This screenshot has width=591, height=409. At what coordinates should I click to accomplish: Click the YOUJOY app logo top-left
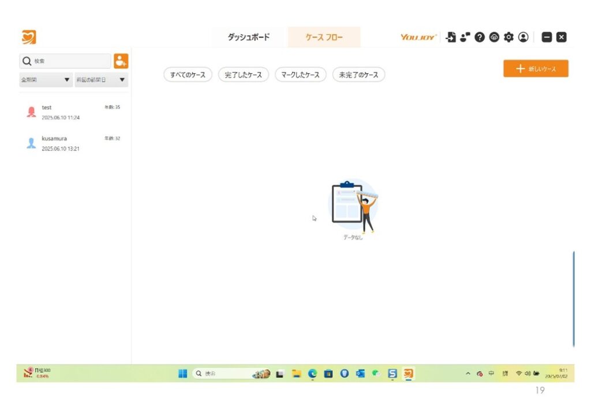29,37
